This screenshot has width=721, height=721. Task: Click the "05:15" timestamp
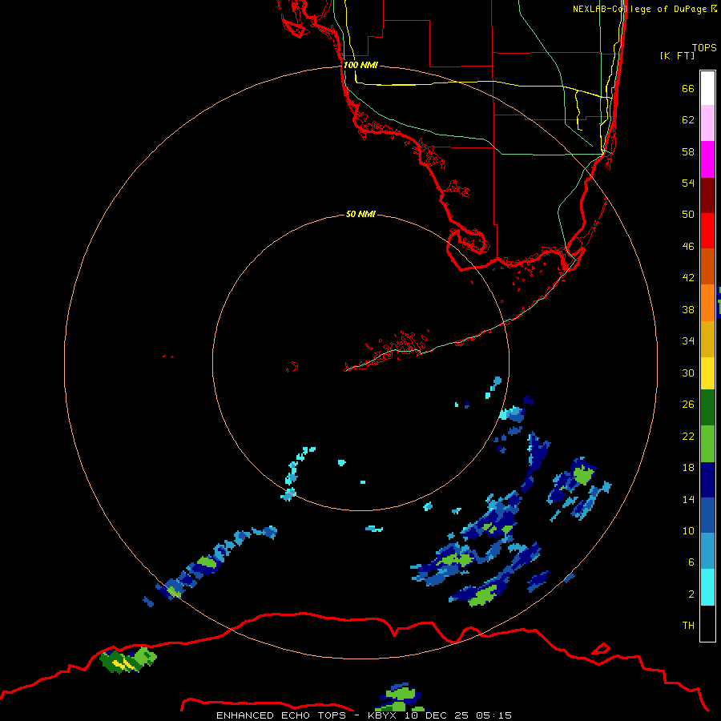(x=493, y=715)
